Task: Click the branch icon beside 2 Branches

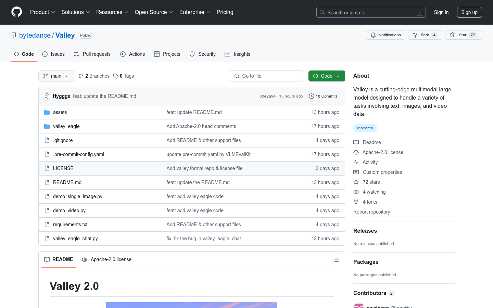Action: click(81, 76)
